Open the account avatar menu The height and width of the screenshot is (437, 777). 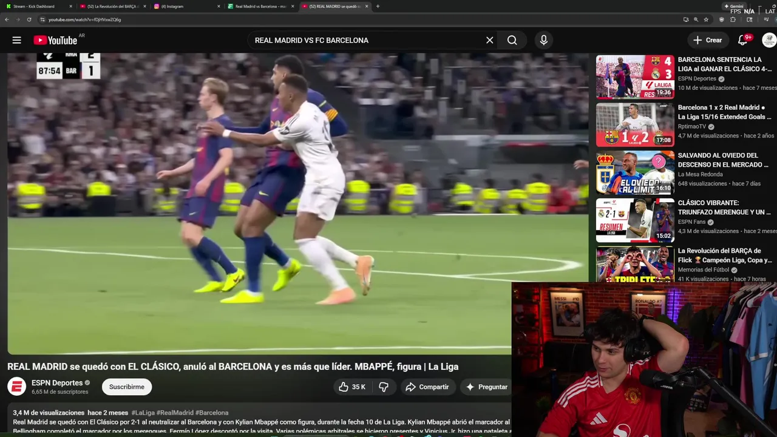[769, 40]
